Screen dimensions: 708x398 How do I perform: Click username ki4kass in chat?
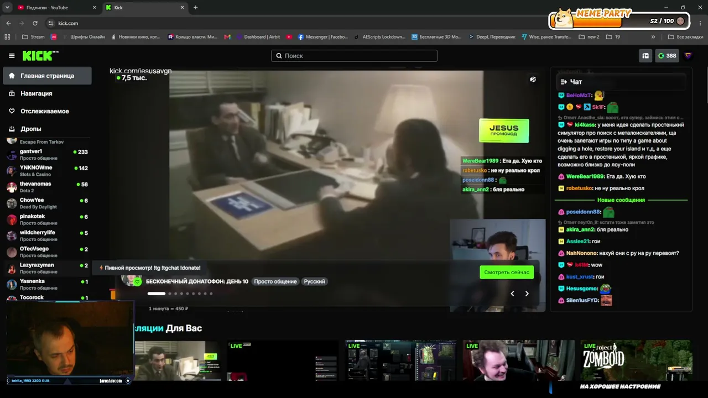(x=585, y=125)
